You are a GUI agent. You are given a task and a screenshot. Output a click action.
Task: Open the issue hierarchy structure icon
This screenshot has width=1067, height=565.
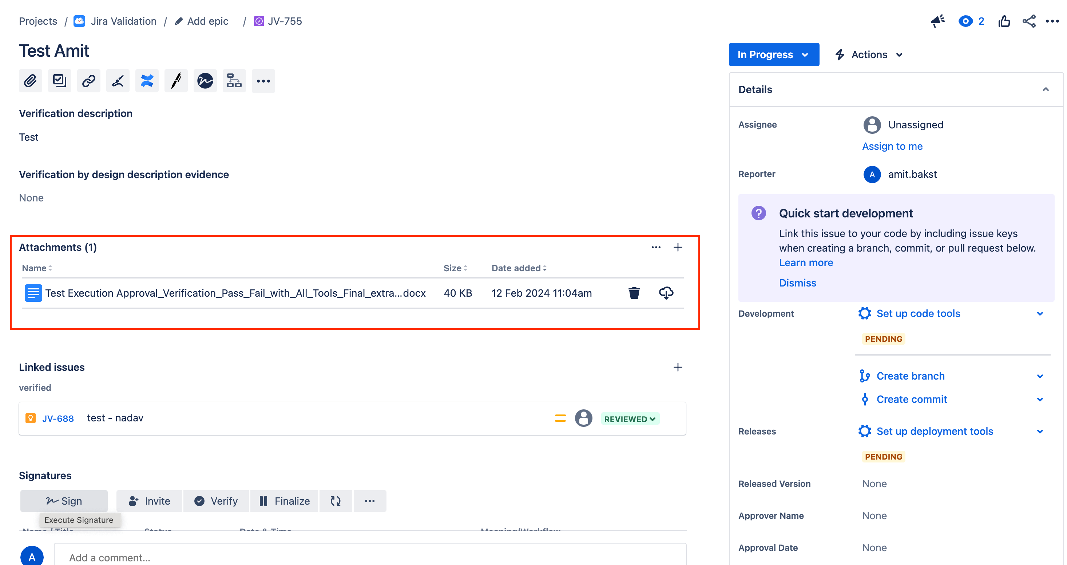tap(234, 81)
